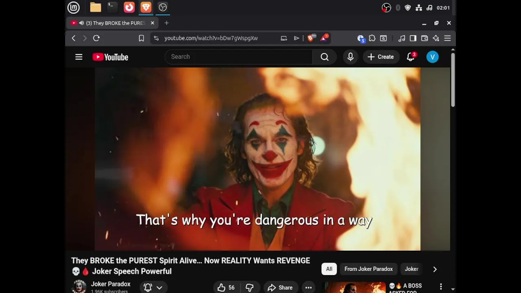Toggle the browser sidebar panel
Image resolution: width=521 pixels, height=293 pixels.
pos(413,38)
